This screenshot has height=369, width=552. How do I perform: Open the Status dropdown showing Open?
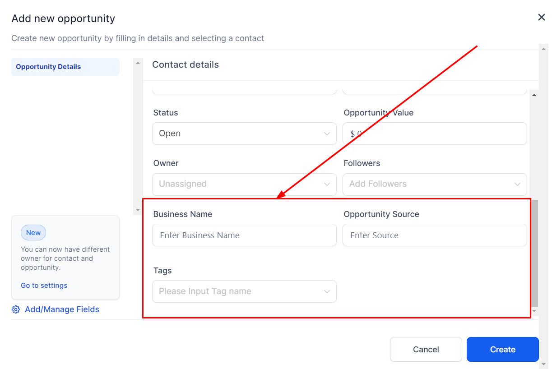(x=244, y=134)
